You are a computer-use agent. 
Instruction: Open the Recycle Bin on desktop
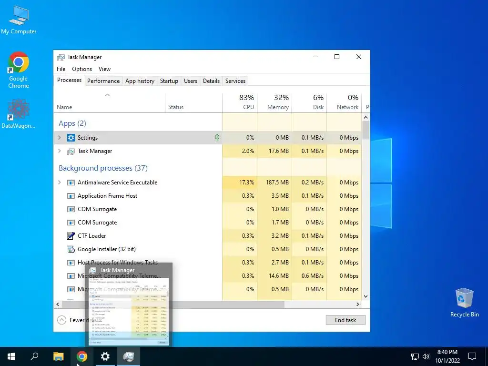pos(464,303)
